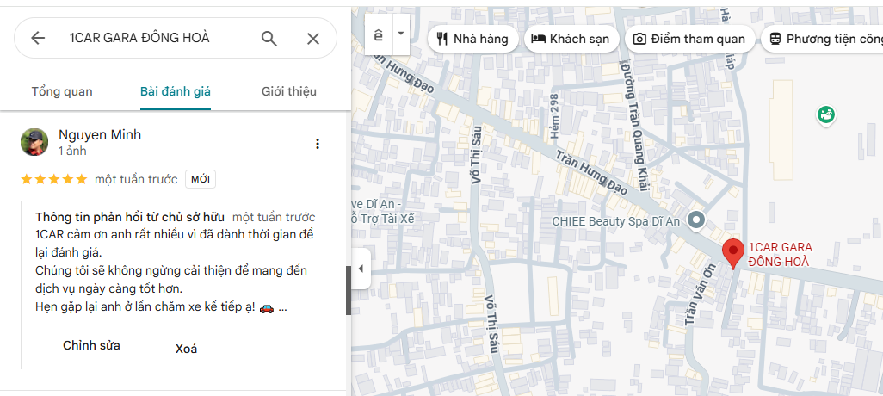Click the '1 ảnh' text under reviewer
Screen dimensions: 883x396
click(72, 151)
